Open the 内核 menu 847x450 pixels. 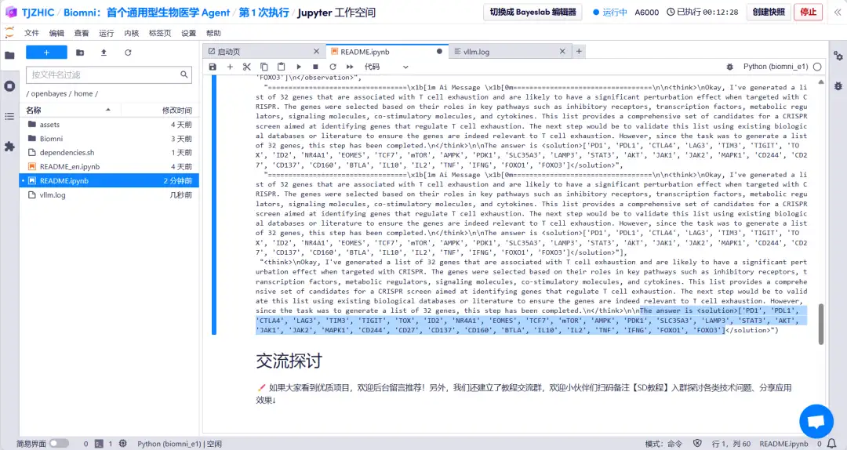coord(131,33)
